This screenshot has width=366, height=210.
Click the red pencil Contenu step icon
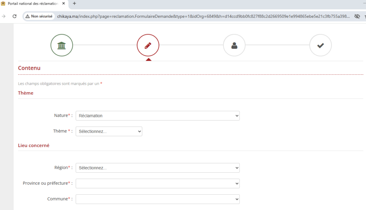pyautogui.click(x=148, y=45)
